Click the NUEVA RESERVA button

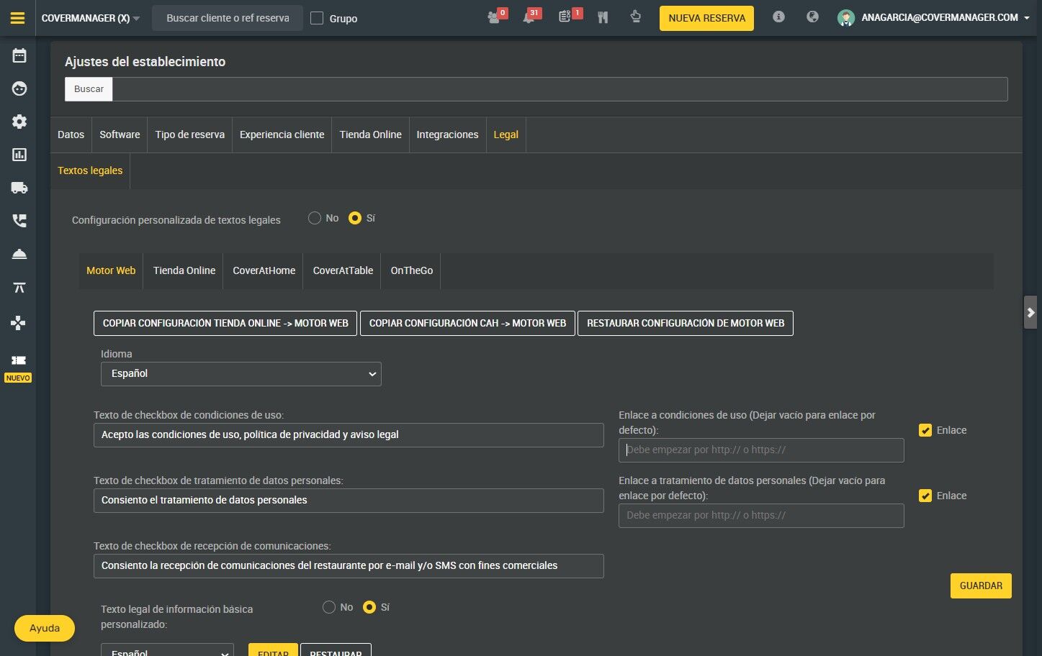[x=706, y=18]
